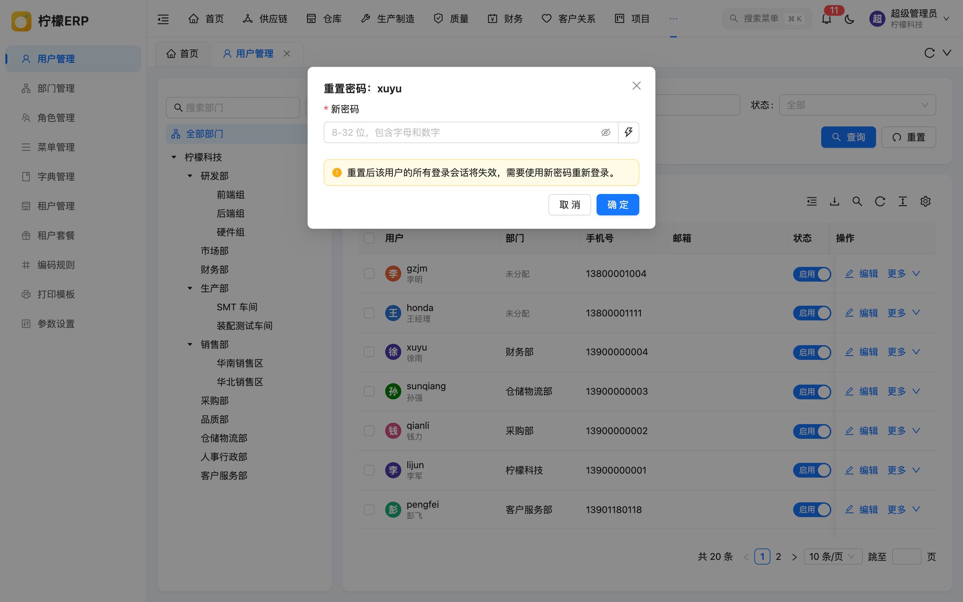The width and height of the screenshot is (963, 602).
Task: Toggle honda user status switch
Action: point(812,313)
